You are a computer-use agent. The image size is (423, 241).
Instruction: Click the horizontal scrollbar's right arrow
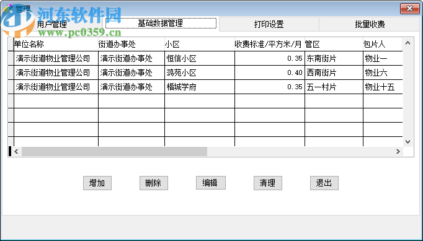pyautogui.click(x=398, y=152)
